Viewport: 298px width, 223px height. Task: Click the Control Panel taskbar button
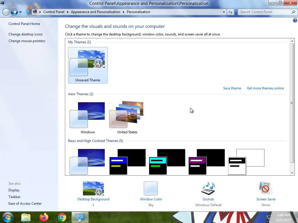pyautogui.click(x=80, y=217)
